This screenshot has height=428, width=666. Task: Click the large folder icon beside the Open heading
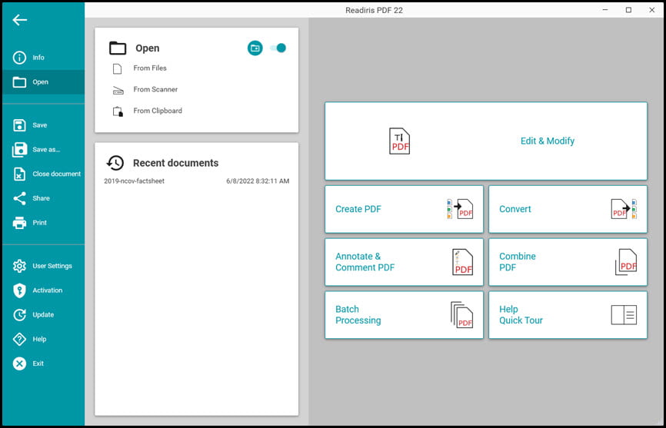pyautogui.click(x=118, y=48)
